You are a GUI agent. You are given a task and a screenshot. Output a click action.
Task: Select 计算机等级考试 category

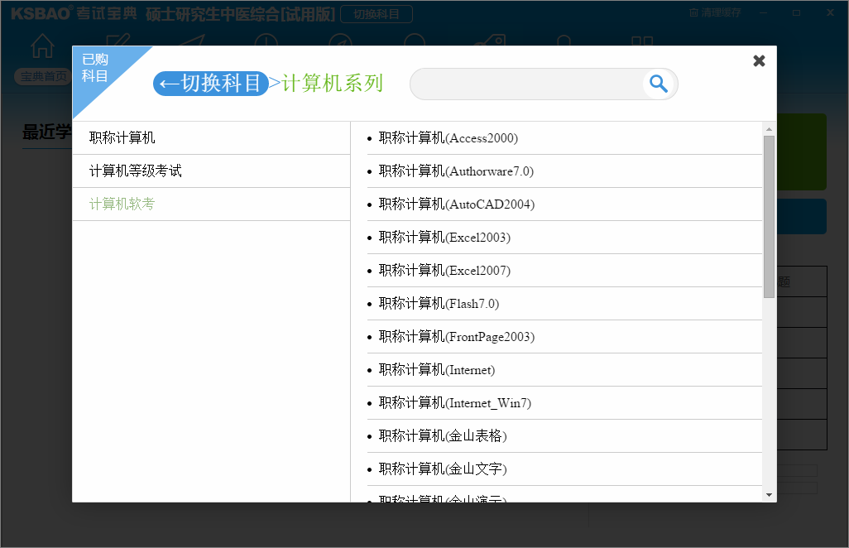212,171
